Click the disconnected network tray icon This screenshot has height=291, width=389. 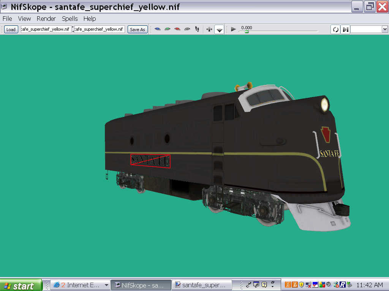pyautogui.click(x=308, y=285)
